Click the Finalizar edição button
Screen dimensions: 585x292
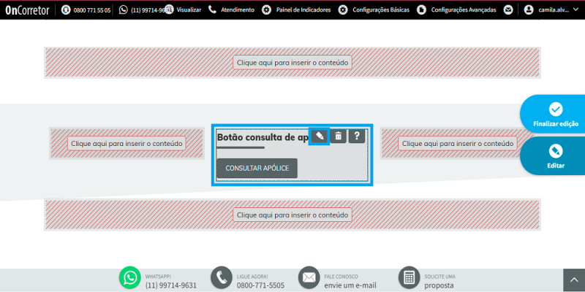[x=555, y=115]
